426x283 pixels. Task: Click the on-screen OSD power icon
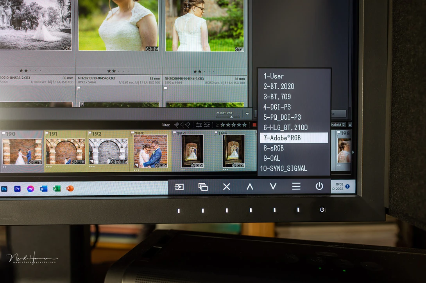319,186
